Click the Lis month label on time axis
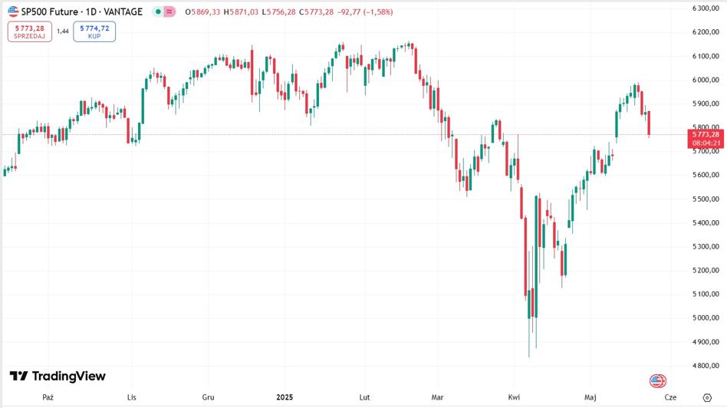Screen dimensions: 727x408 [132, 397]
